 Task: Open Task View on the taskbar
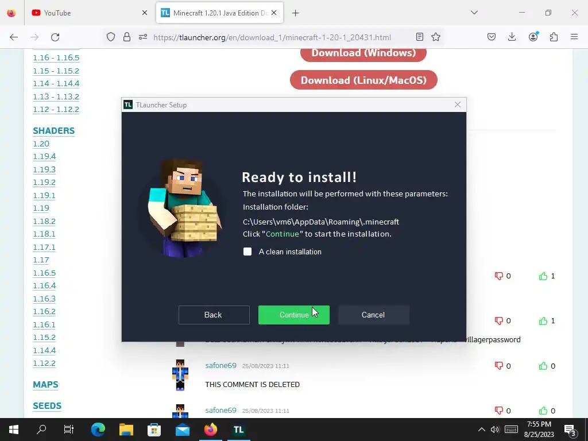coord(69,430)
